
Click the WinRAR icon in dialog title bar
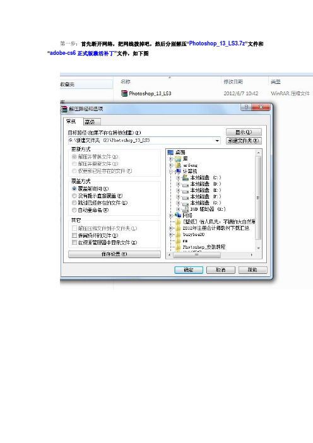coord(64,109)
